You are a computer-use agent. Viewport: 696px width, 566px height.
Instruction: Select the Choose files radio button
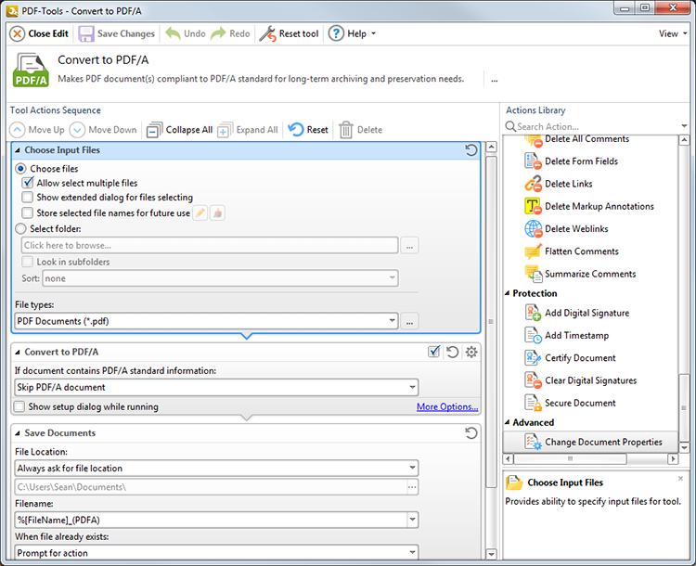20,169
